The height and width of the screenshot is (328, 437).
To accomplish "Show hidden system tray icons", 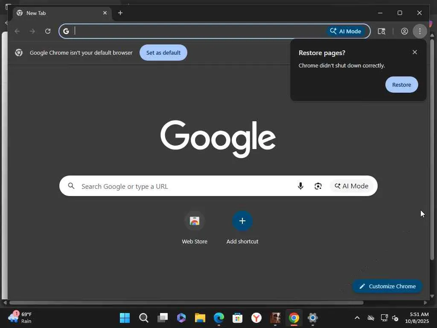I will pyautogui.click(x=357, y=318).
